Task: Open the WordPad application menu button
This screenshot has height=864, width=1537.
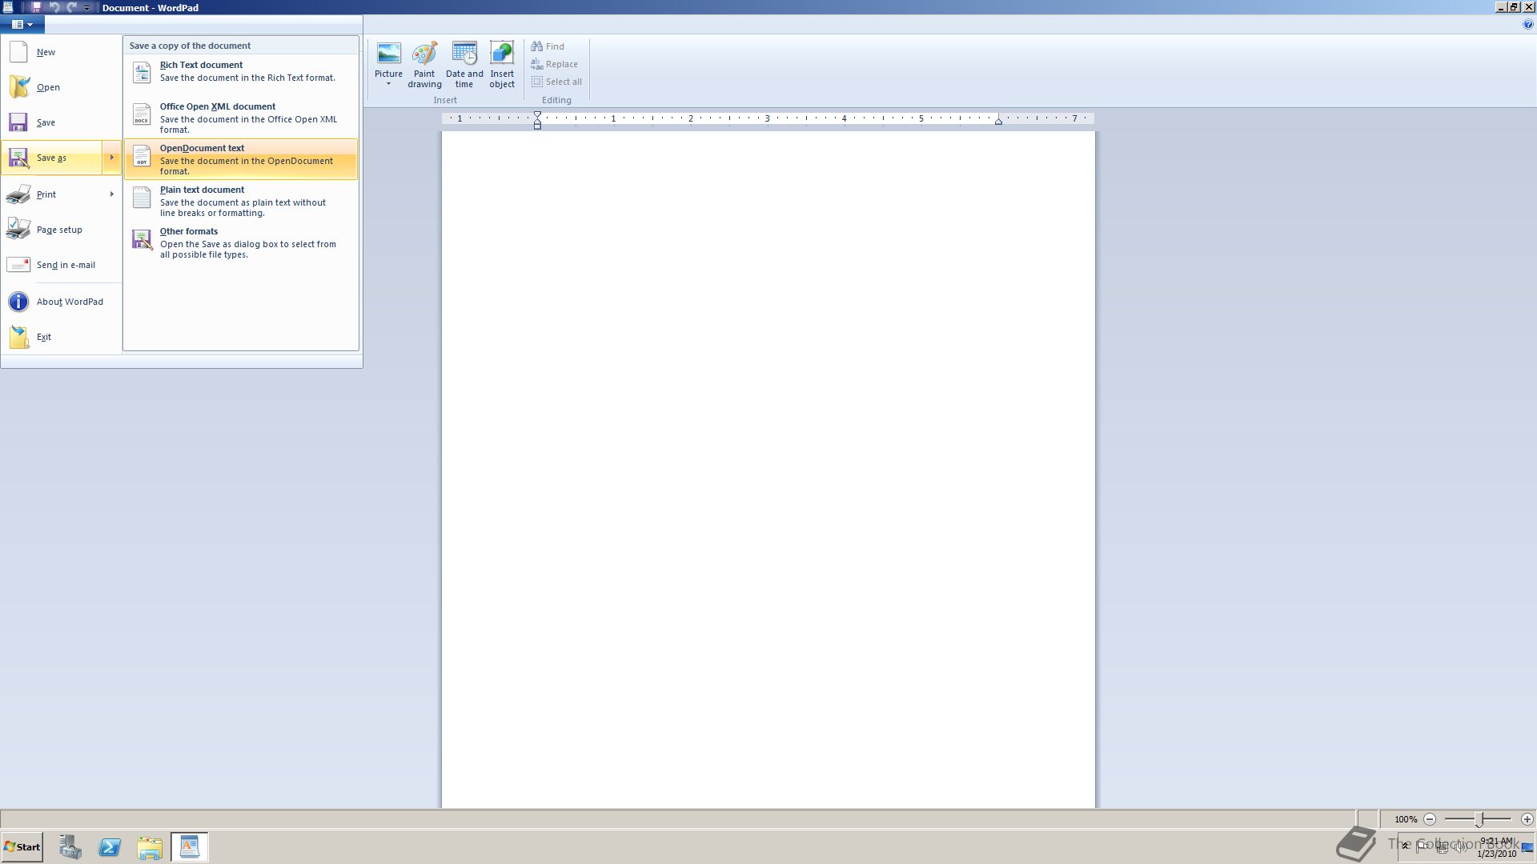Action: [22, 25]
